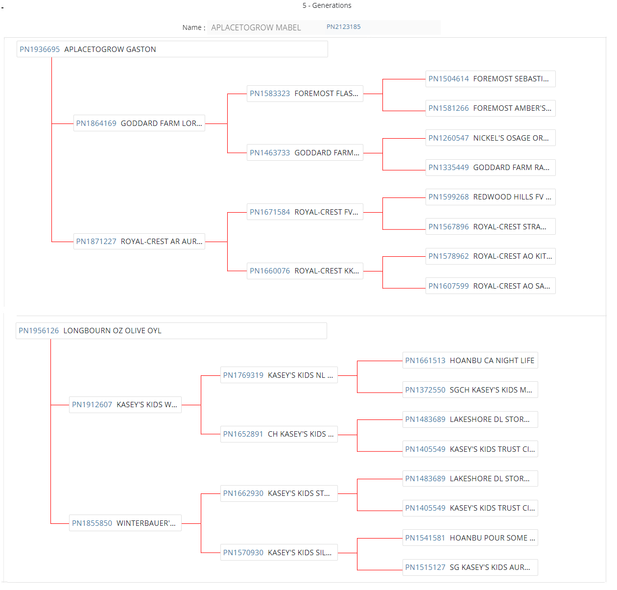The image size is (617, 590).
Task: Click PN1607599 ROYAL-CREST AO SA... entry
Action: tap(490, 286)
